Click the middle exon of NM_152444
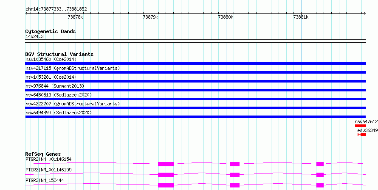Screen dimensions: 378x190 pyautogui.click(x=235, y=185)
